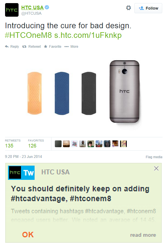167x252 pixels.
Task: View the 135 retweets count
Action: 9,146
